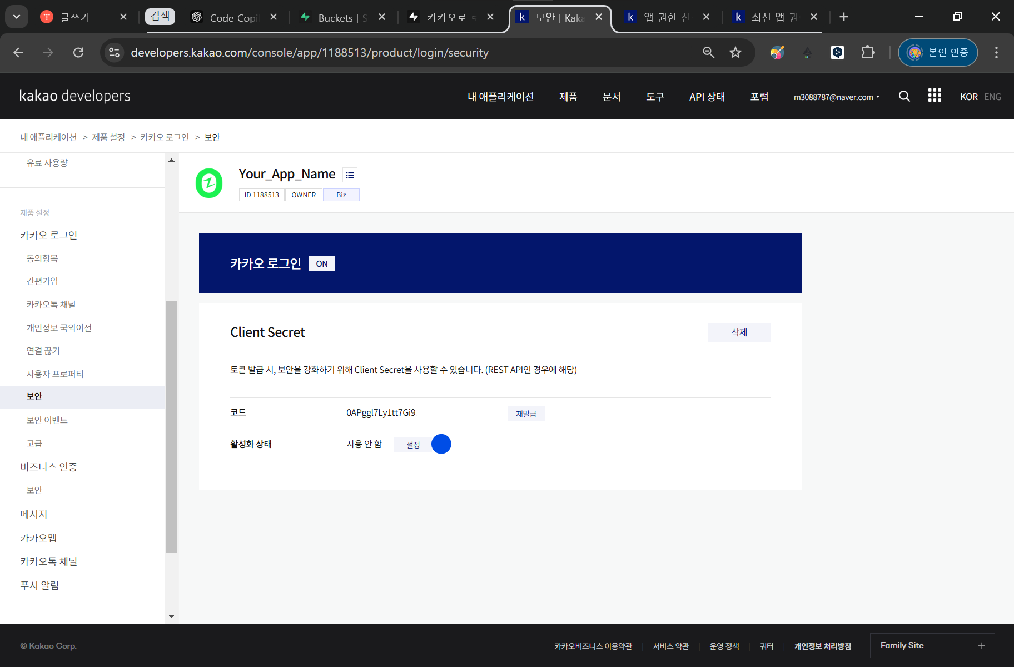Click the site search magnifier icon
Screen dimensions: 1014x667
pos(904,96)
